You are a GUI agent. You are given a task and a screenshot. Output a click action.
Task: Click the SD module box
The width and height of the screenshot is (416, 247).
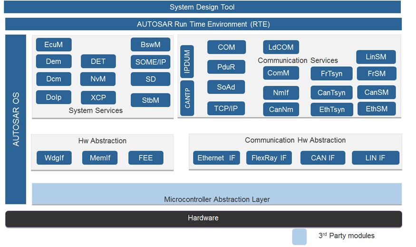pos(150,79)
